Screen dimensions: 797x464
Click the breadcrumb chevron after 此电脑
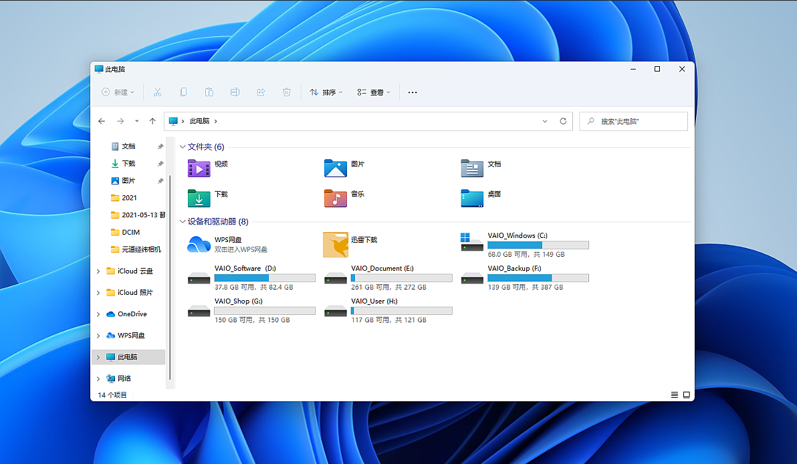click(216, 121)
